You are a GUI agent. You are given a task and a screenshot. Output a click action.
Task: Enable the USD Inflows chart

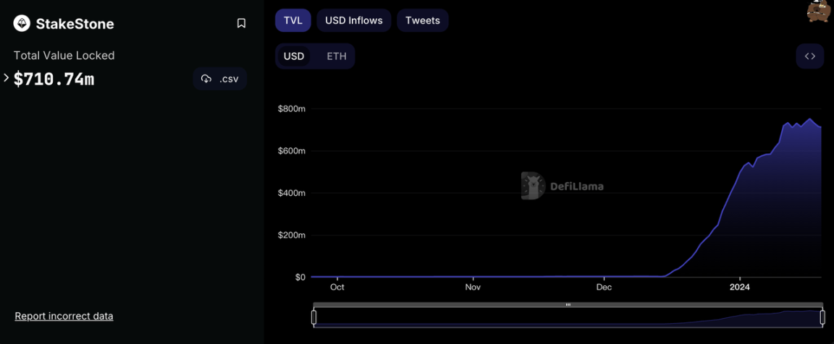coord(353,20)
